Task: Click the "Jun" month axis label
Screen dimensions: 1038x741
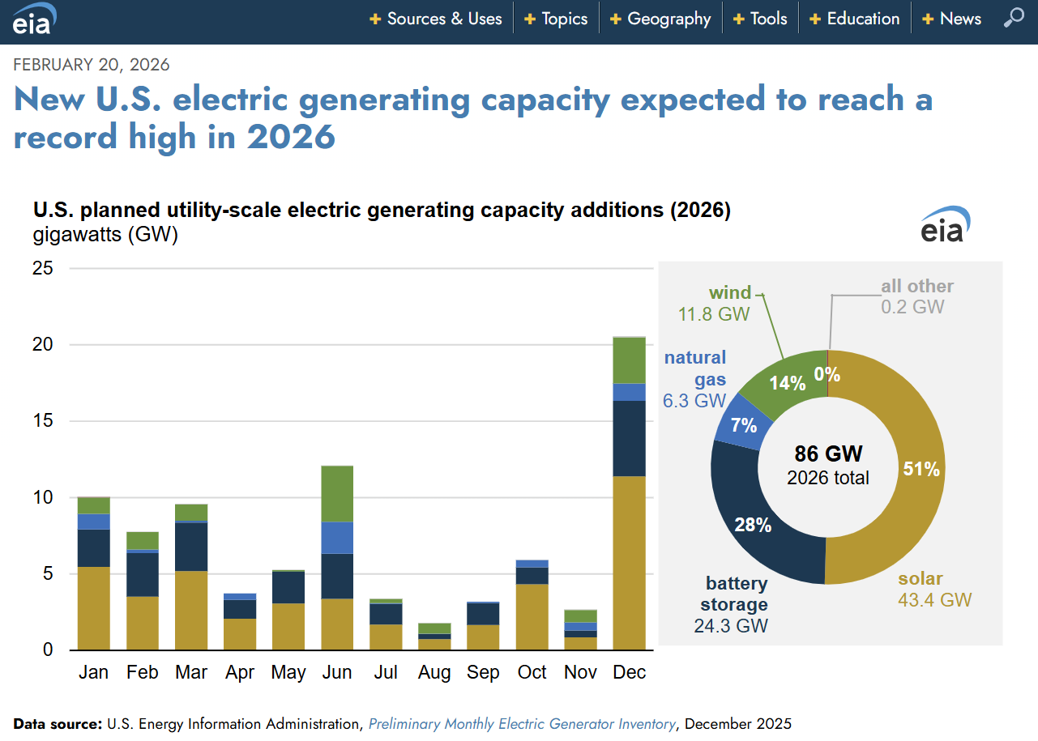Action: 337,672
